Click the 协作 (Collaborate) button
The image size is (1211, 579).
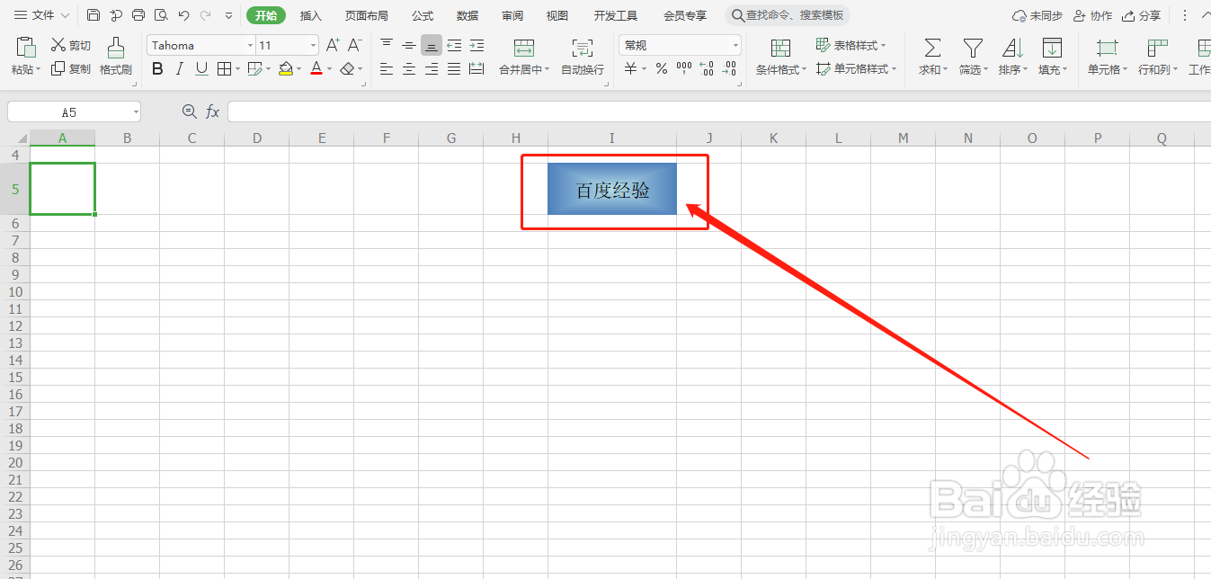point(1092,16)
